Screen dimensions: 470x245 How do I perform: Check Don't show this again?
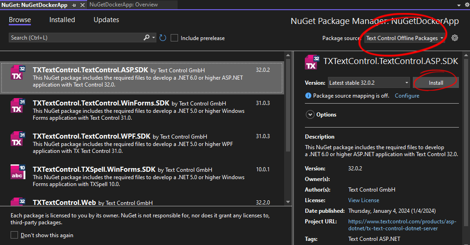14,235
